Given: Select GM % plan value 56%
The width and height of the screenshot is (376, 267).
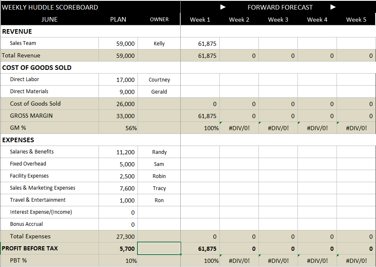Looking at the screenshot, I should (x=118, y=128).
